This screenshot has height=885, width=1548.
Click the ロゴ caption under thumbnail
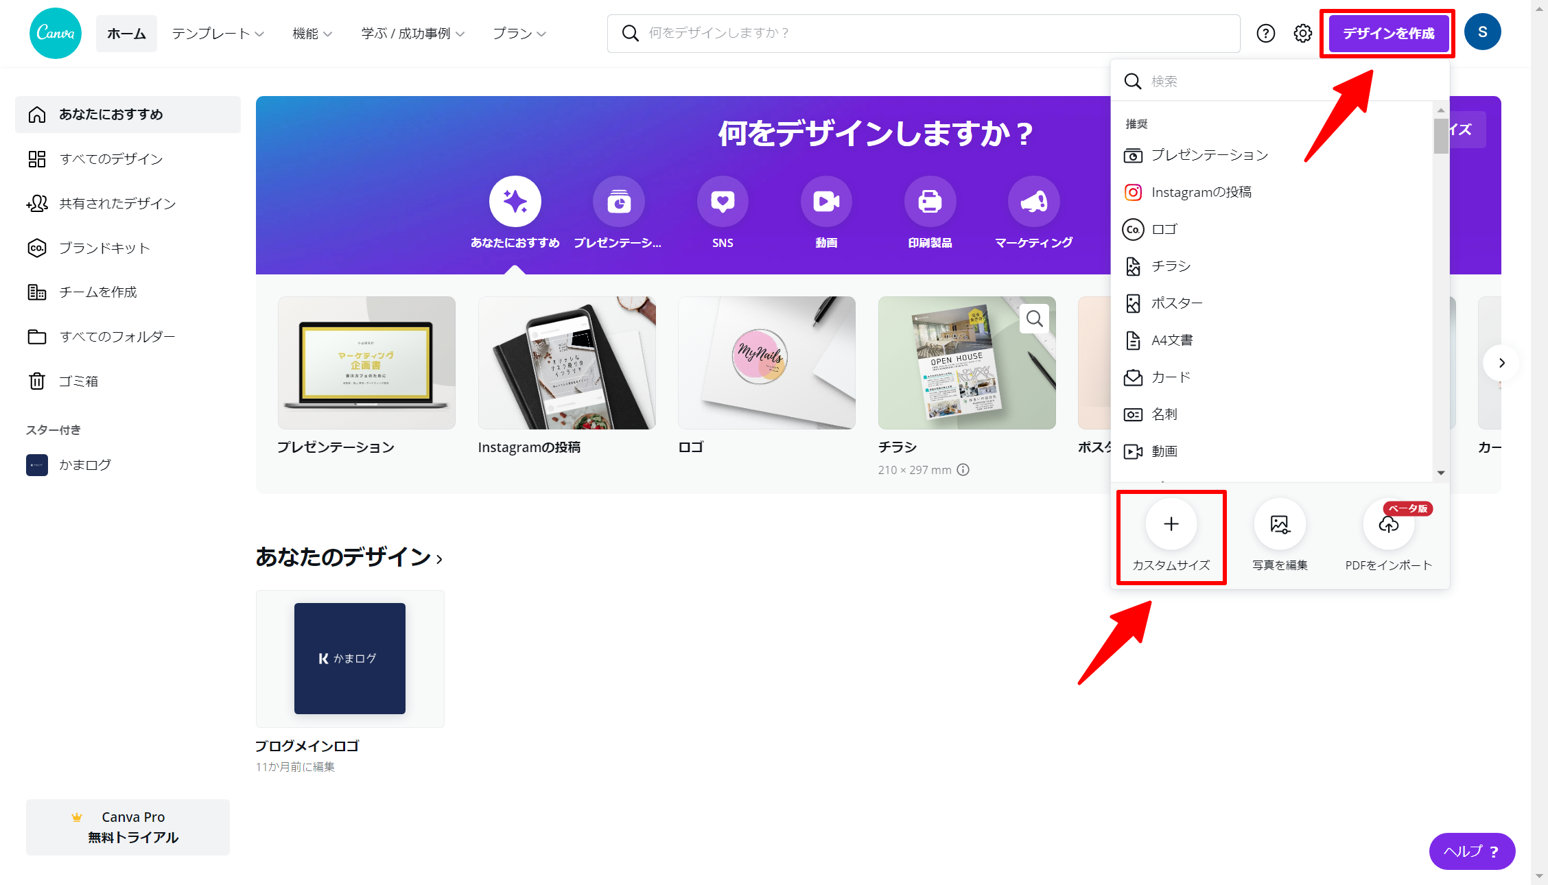click(691, 447)
